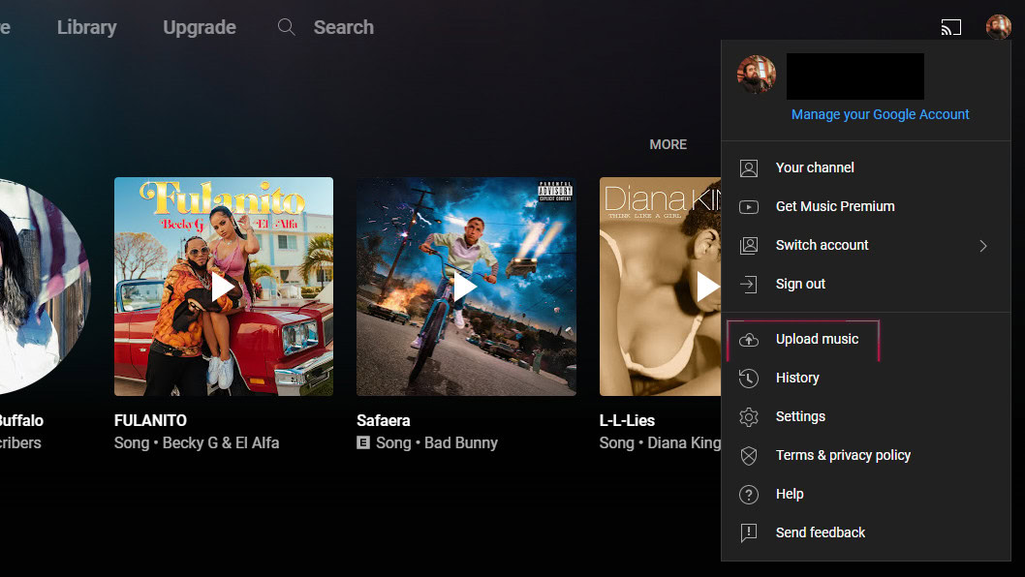Expand the Switch account submenu chevron

(983, 246)
